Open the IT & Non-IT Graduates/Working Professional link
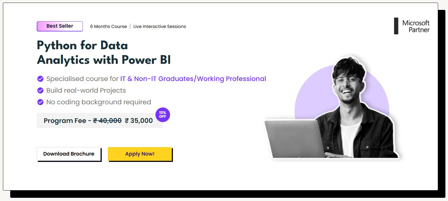 [x=193, y=79]
